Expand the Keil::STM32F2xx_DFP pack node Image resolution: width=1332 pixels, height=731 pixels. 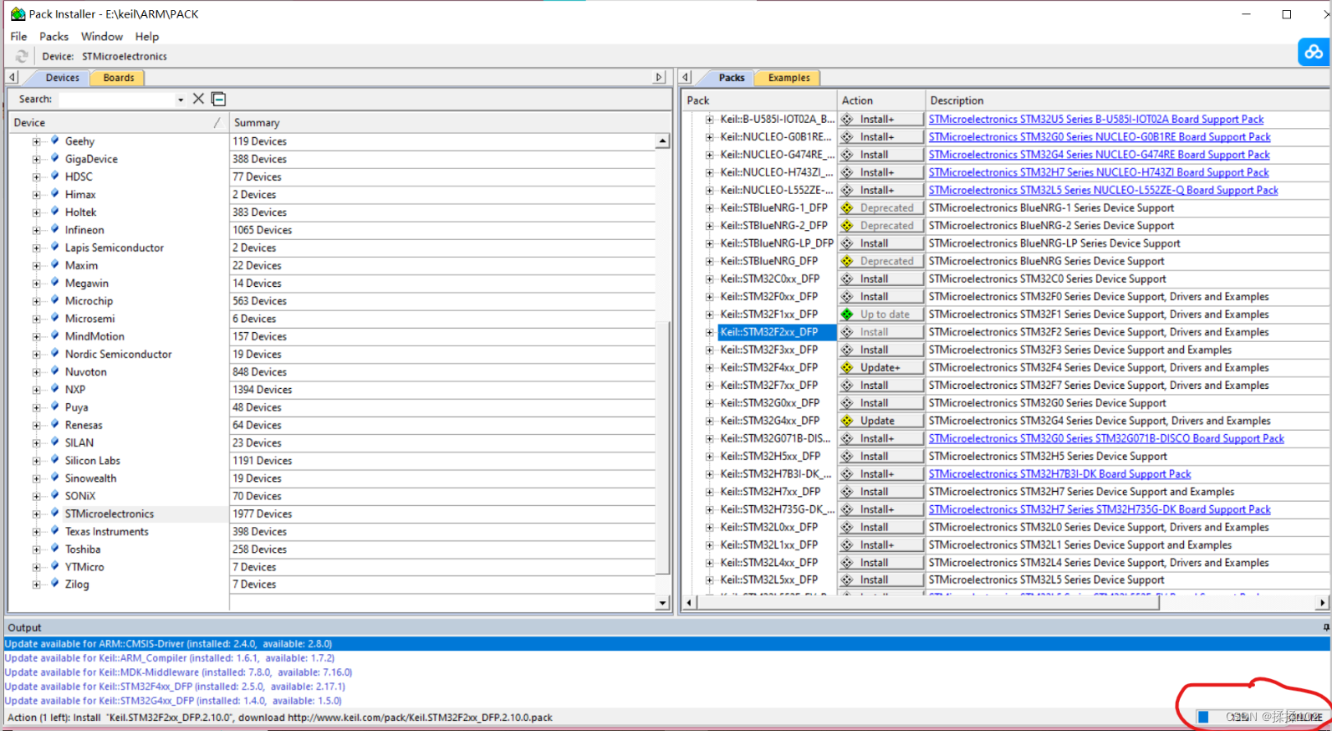(x=710, y=332)
